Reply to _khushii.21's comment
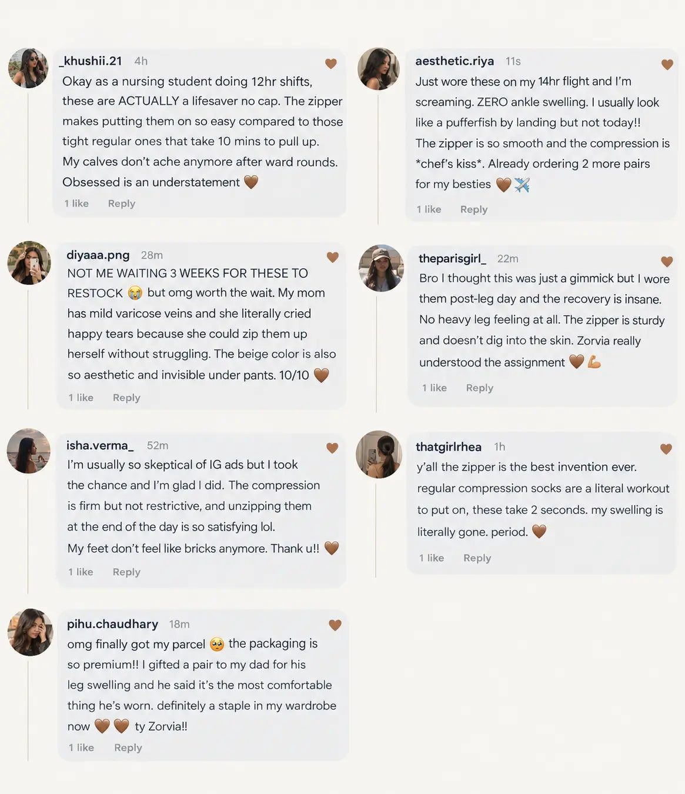 (122, 203)
